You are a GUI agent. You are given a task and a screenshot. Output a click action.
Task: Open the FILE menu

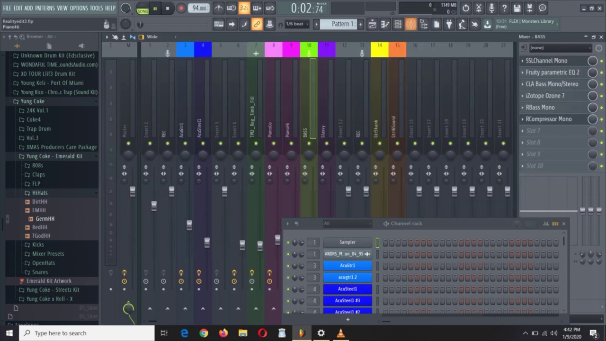coord(7,8)
